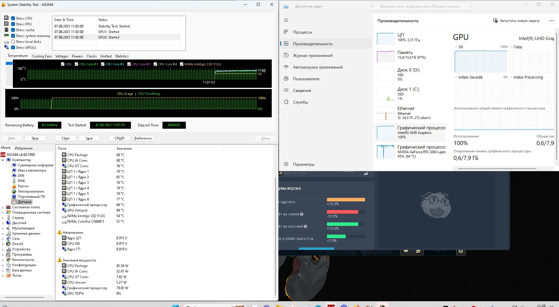Viewport: 559px width, 307px height.
Task: Open Task Manager settings gear
Action: click(286, 164)
